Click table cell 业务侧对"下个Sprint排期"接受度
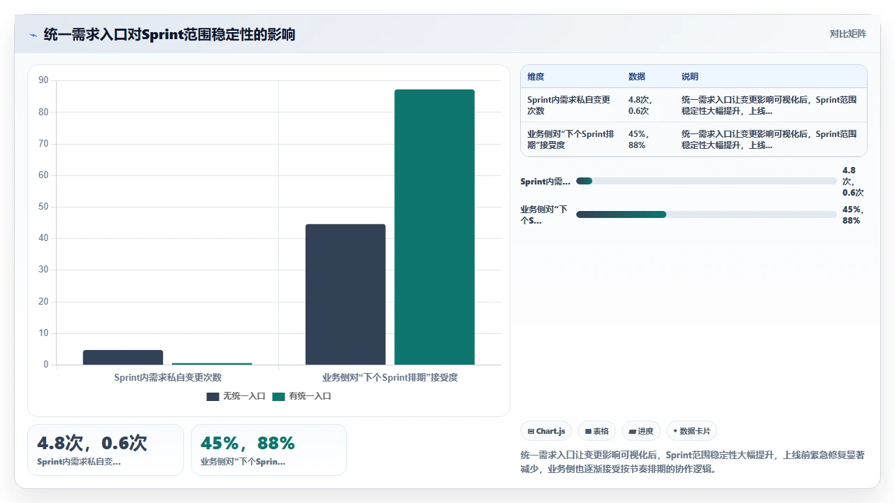This screenshot has height=503, width=895. point(571,140)
